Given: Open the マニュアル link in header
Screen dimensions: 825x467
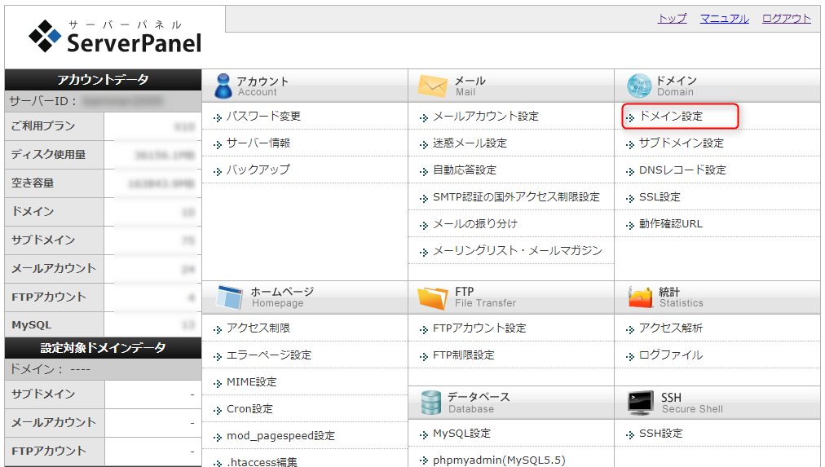Looking at the screenshot, I should click(x=724, y=19).
